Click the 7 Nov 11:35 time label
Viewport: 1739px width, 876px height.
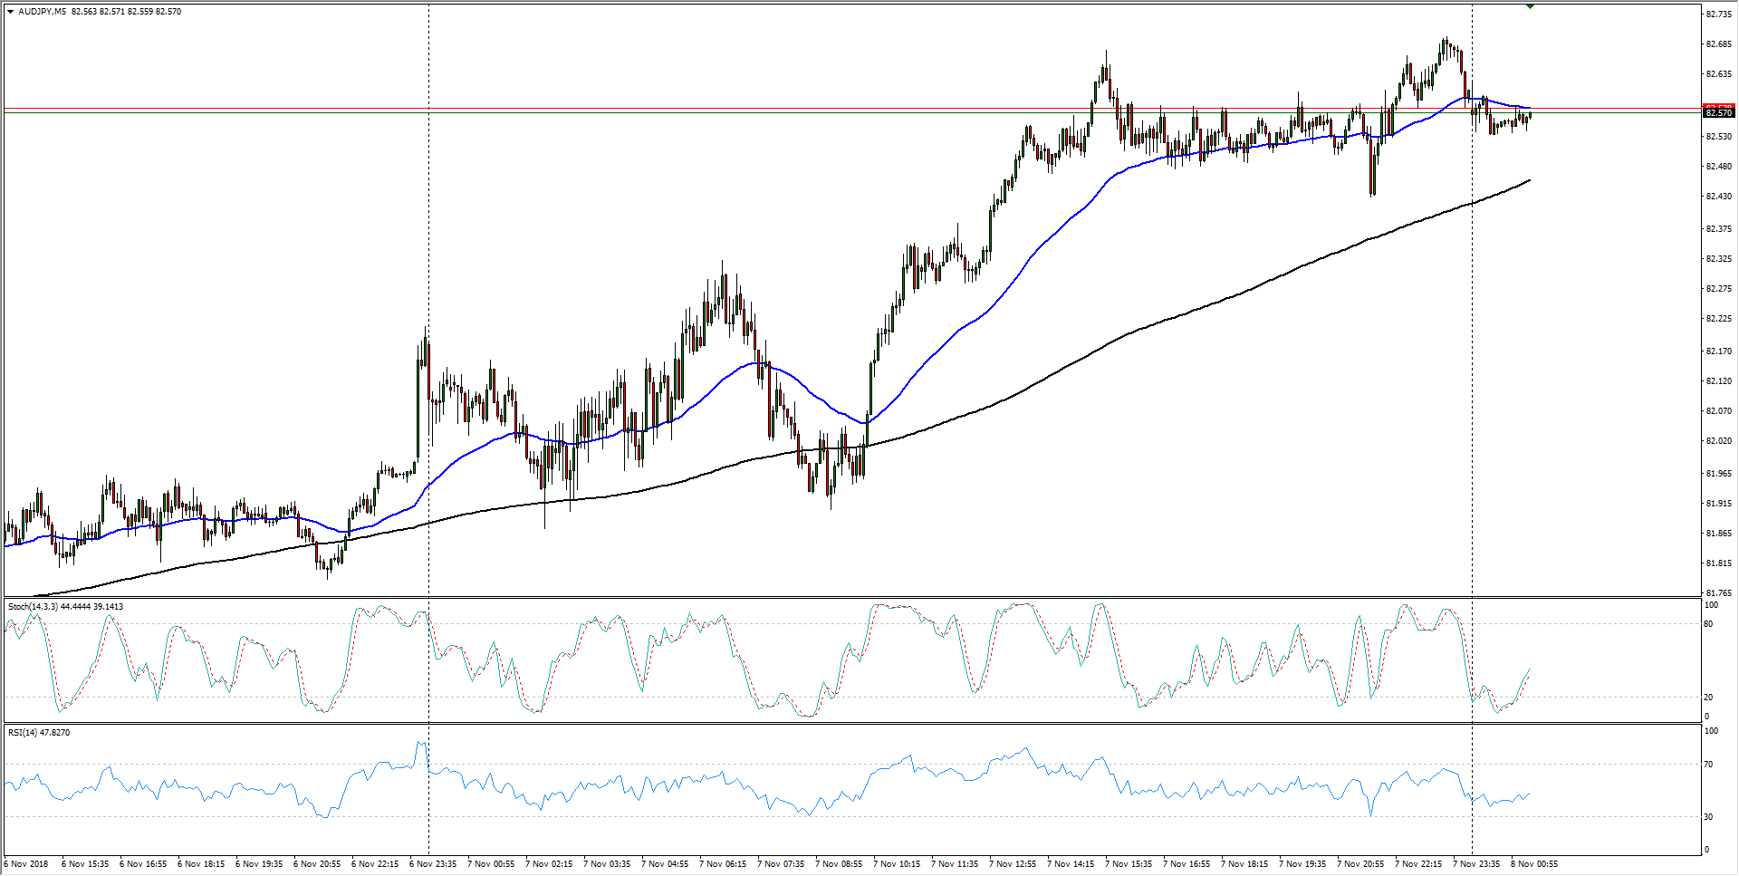tap(955, 864)
